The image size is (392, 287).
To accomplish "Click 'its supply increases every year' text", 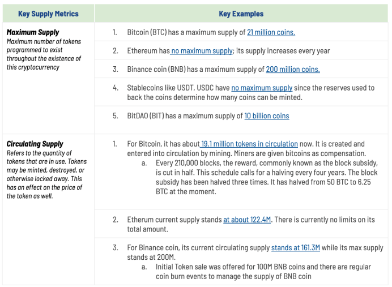I will [283, 51].
